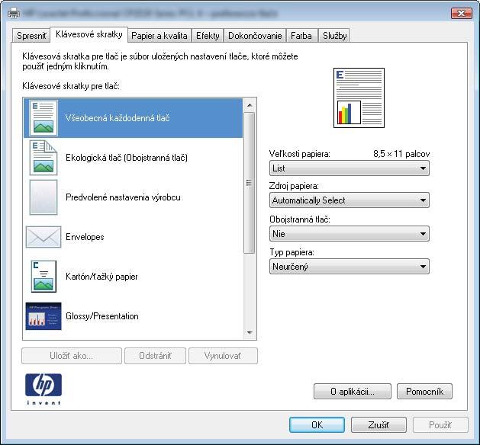Open Zdroj papiera dropdown Automatically Select

pyautogui.click(x=350, y=200)
